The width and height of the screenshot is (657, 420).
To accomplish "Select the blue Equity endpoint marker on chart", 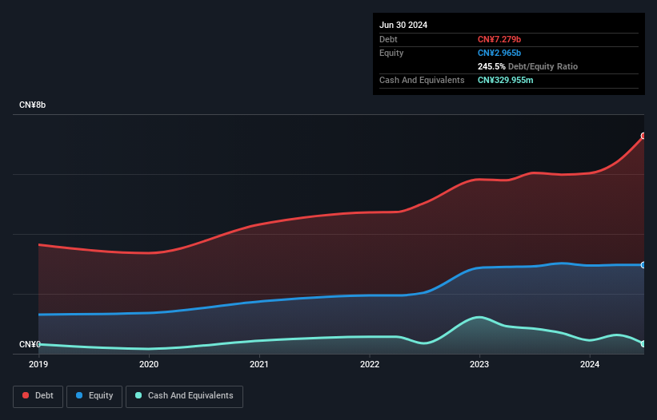I will [x=643, y=265].
